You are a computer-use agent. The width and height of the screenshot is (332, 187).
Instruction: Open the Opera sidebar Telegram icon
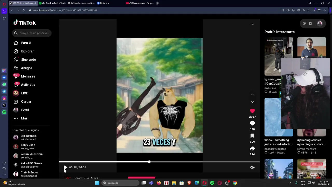(4, 91)
